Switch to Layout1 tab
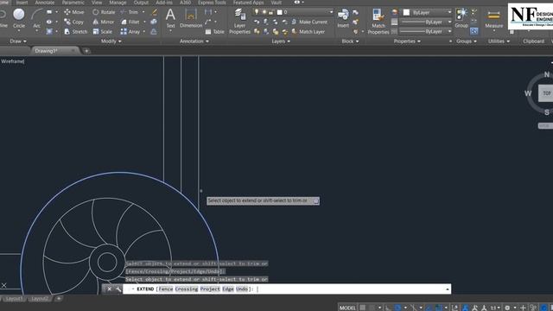Viewport: 553px width, 311px height. 14,299
